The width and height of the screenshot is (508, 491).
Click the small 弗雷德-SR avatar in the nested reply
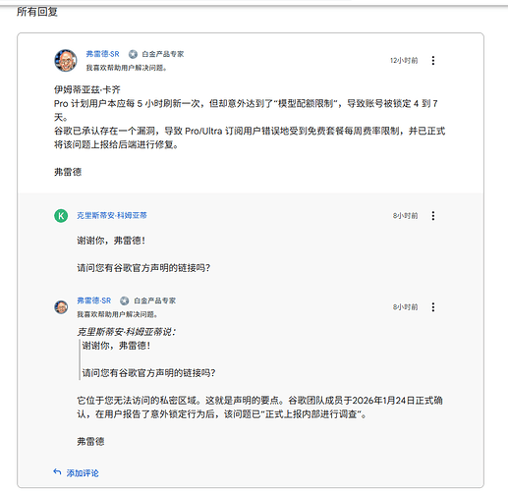coord(61,307)
